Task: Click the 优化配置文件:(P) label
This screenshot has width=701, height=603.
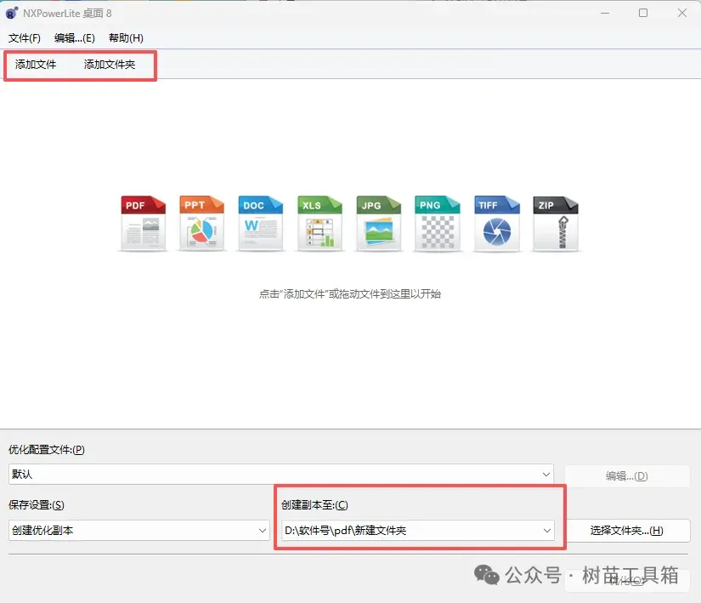Action: 47,450
